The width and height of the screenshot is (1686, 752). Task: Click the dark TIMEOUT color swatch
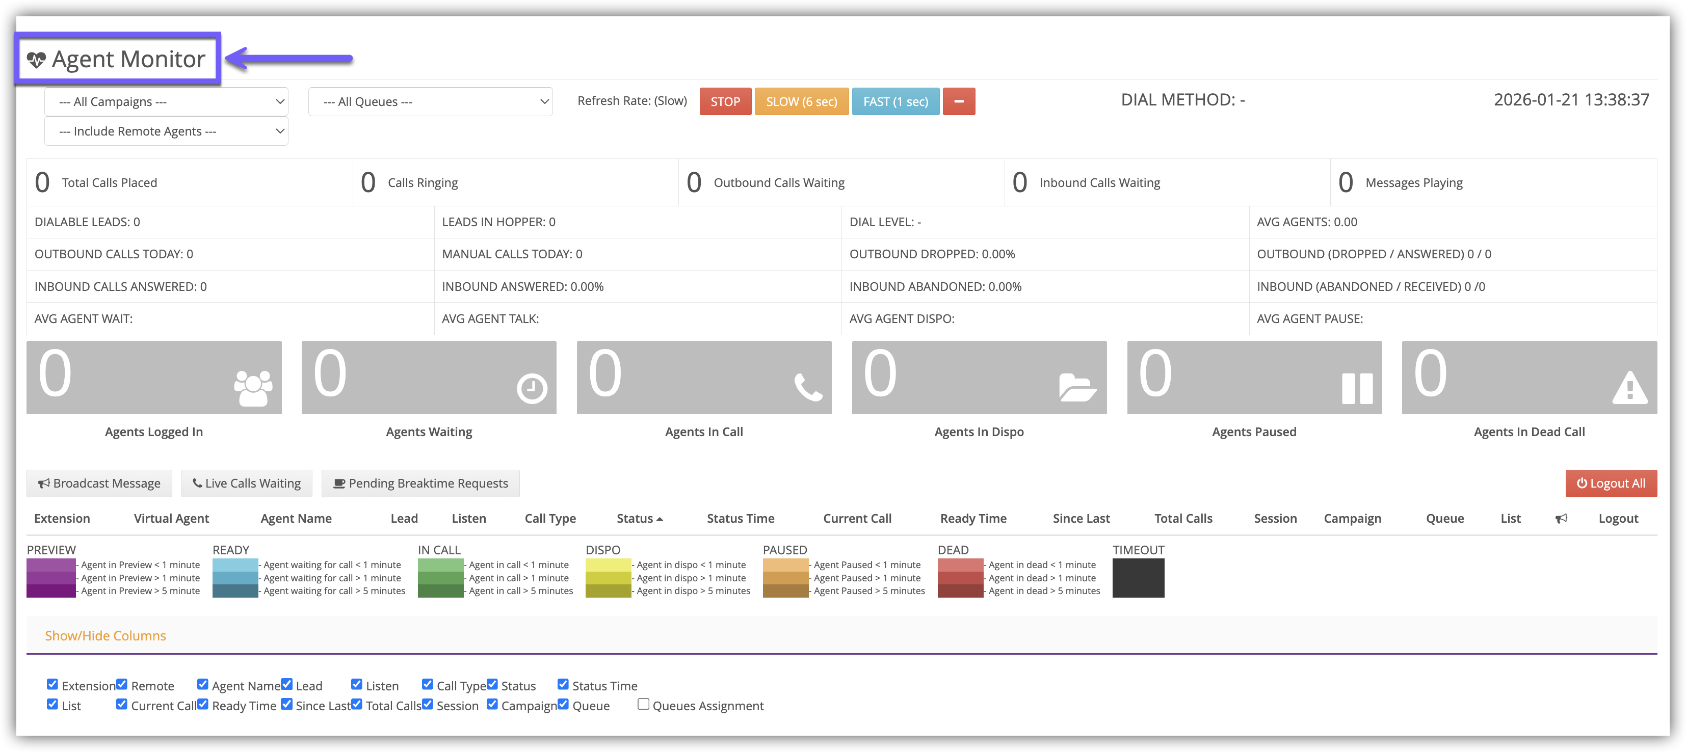[1138, 577]
